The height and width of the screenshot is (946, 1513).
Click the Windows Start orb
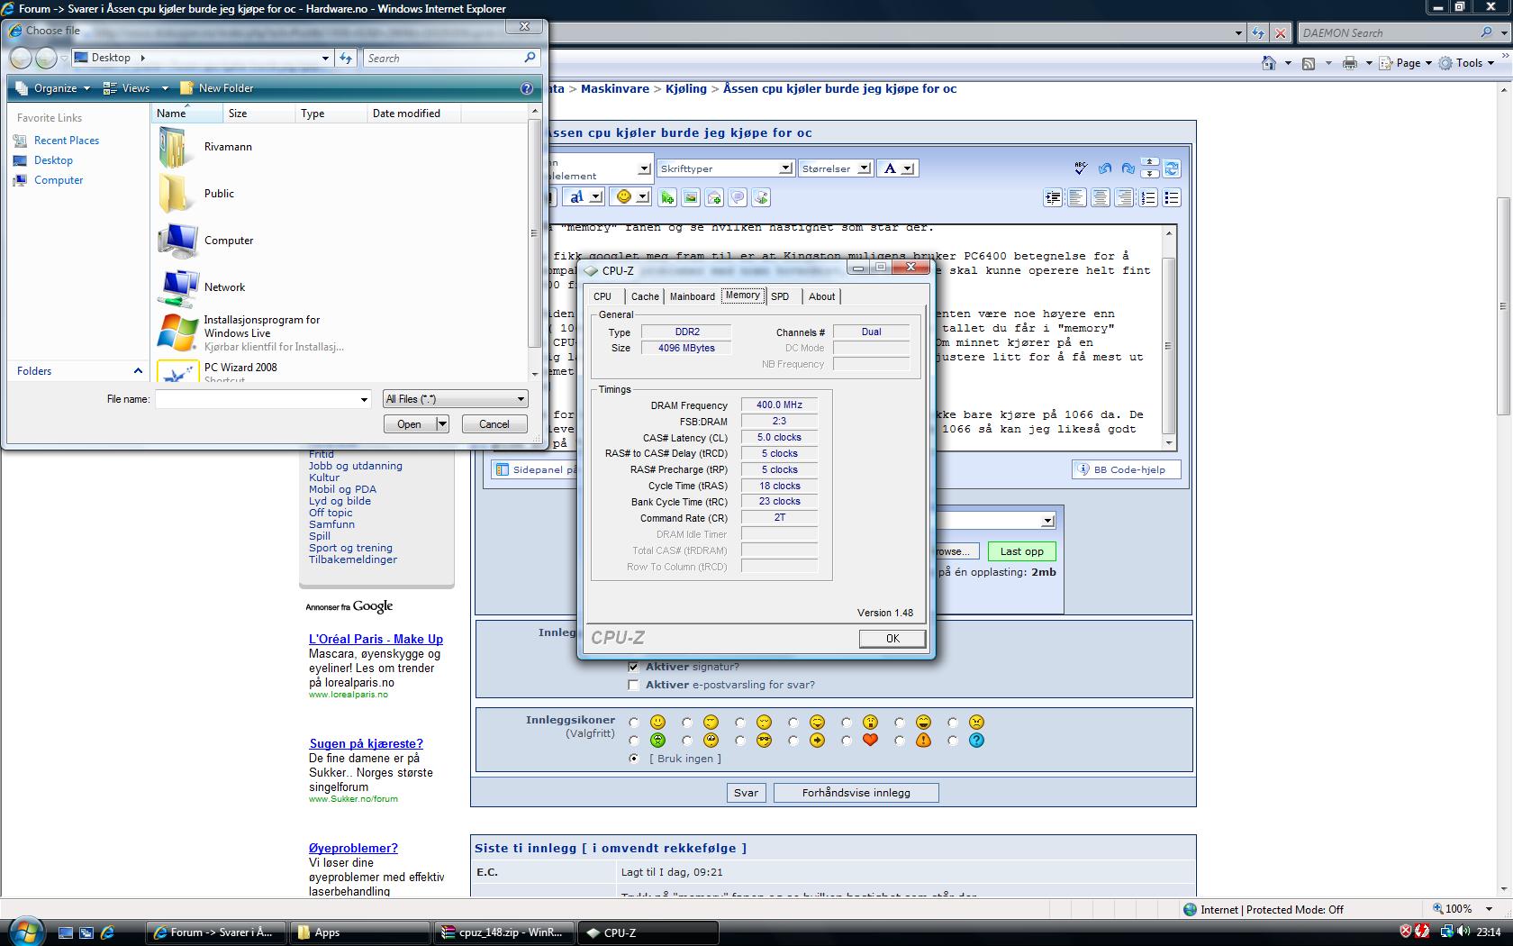(25, 931)
